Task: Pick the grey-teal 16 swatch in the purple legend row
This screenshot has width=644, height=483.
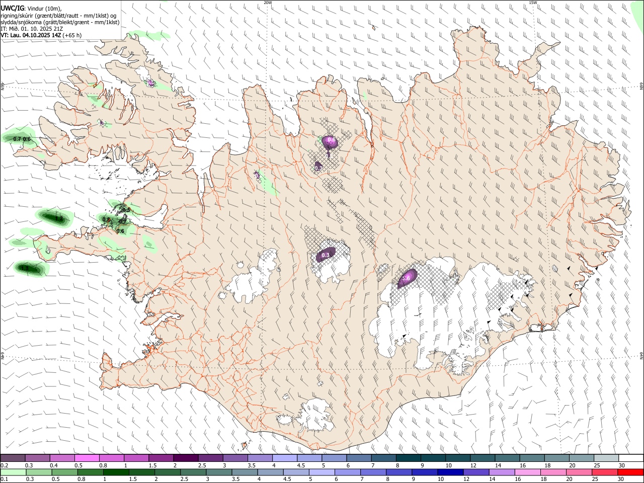Action: tap(531, 458)
